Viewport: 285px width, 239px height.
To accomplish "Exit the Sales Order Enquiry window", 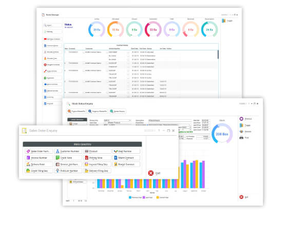I will 154,173.
